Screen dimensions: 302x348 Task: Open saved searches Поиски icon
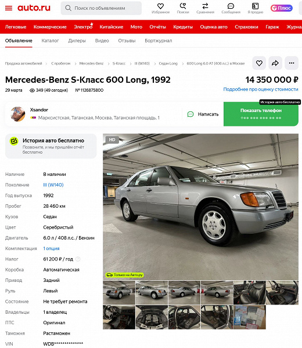click(183, 6)
